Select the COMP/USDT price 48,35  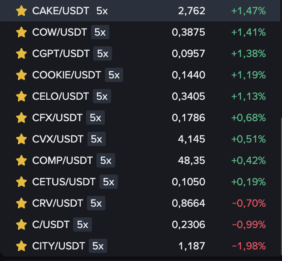click(191, 160)
